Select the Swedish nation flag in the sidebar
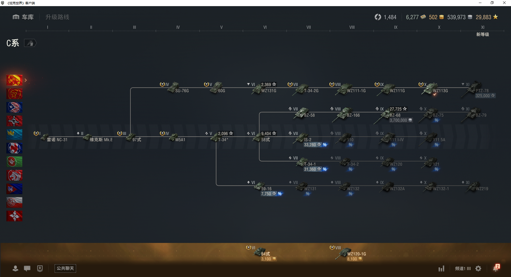The image size is (511, 277). tap(14, 135)
